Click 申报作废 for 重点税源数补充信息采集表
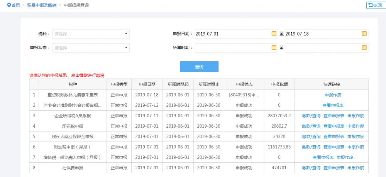This screenshot has width=386, height=177. click(x=333, y=95)
